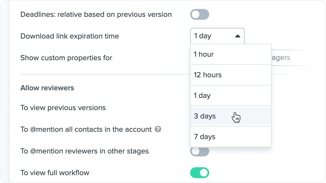Click the 'To view previous versions' label
This screenshot has width=326, height=183.
click(63, 108)
